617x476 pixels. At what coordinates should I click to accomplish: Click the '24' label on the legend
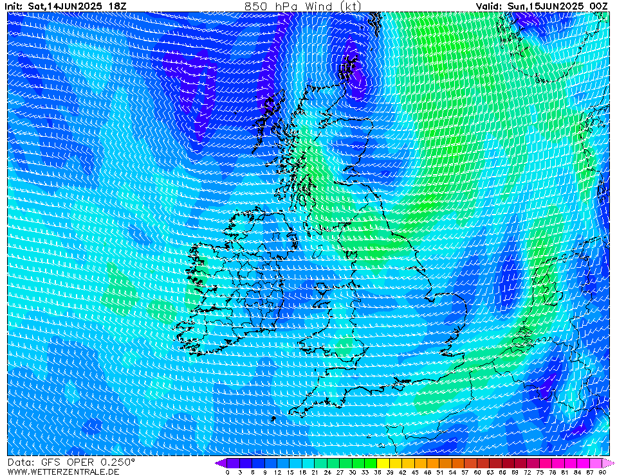tap(327, 472)
